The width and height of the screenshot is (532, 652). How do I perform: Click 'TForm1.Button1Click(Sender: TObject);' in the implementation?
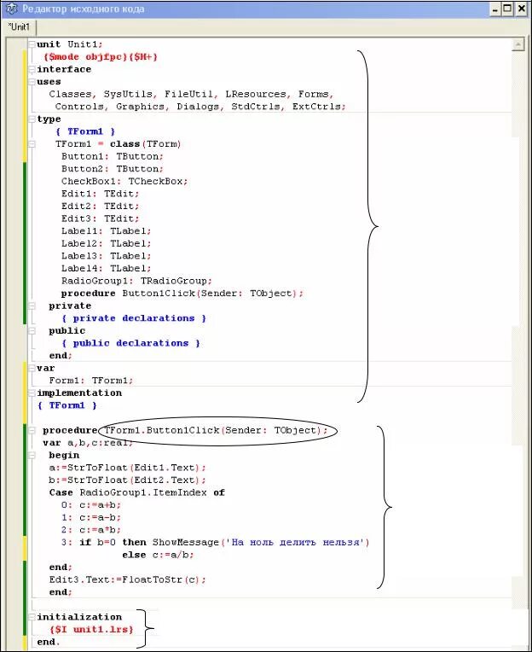coord(216,430)
